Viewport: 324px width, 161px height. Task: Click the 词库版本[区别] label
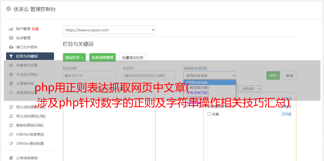pyautogui.click(x=195, y=68)
